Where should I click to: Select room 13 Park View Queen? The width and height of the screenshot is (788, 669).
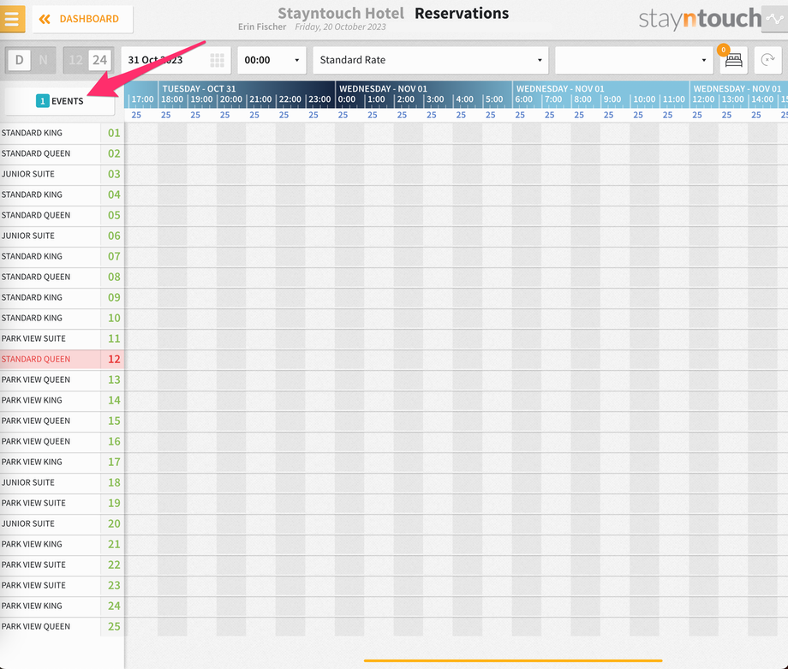[62, 380]
